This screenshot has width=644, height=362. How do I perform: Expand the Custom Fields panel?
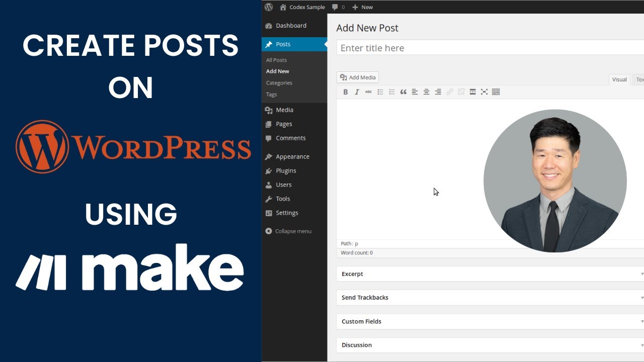point(490,321)
